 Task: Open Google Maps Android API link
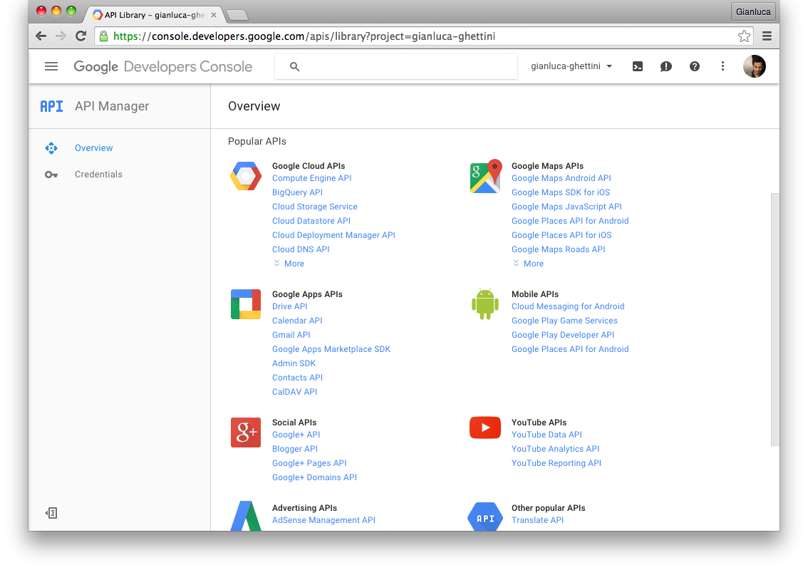pos(561,178)
